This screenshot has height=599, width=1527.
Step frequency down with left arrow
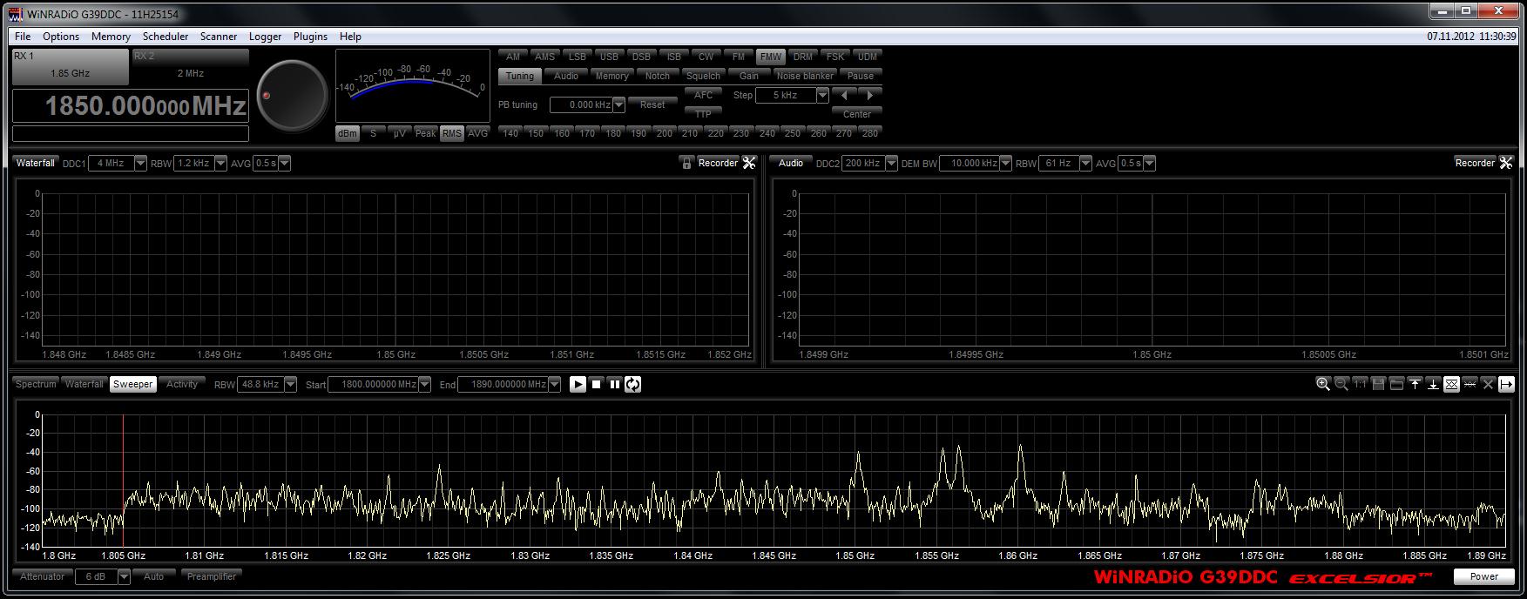click(845, 95)
